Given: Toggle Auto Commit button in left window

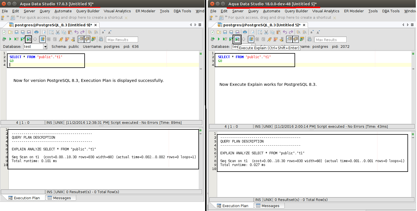Looking at the screenshot, I should pos(43,39).
